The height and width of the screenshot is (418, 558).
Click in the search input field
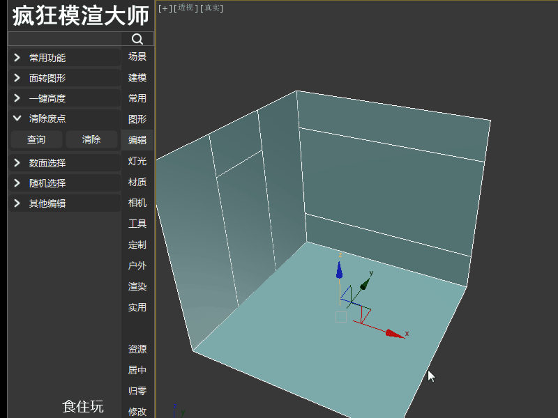tap(65, 39)
